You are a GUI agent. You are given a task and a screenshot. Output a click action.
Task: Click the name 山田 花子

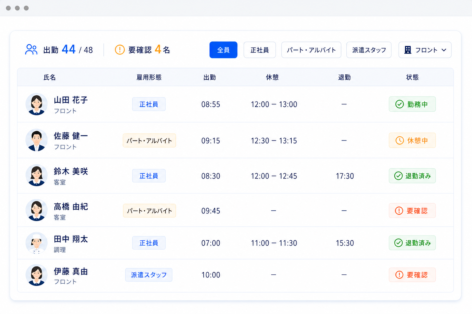tap(71, 100)
